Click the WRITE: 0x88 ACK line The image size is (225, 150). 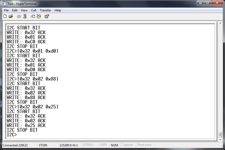click(26, 98)
